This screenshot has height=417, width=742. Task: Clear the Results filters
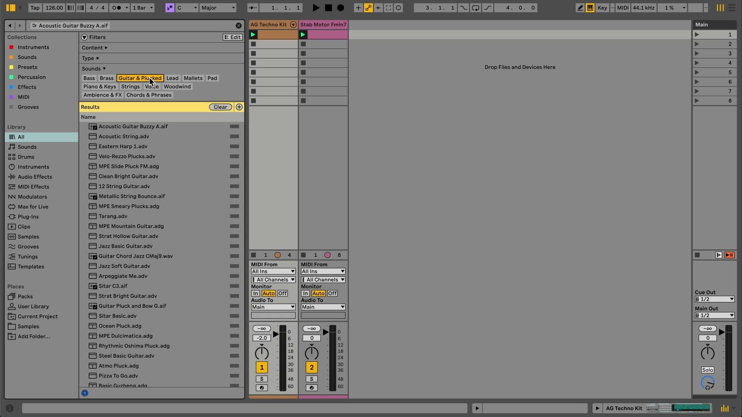click(x=220, y=107)
